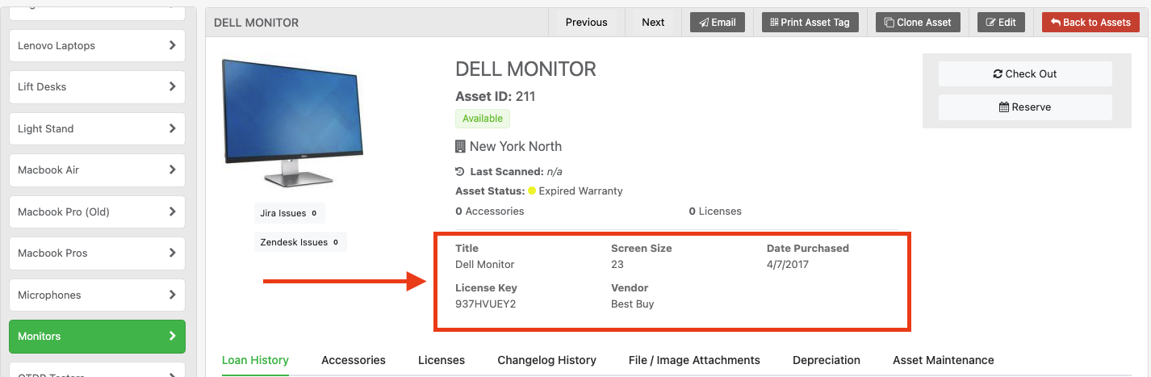Viewport: 1151px width, 377px height.
Task: Reserve the Dell Monitor
Action: pyautogui.click(x=1025, y=107)
